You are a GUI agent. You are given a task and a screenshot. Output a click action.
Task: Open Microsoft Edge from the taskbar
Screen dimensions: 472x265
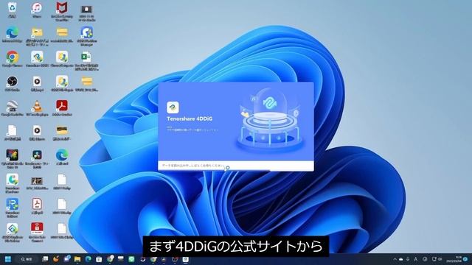tap(88, 259)
